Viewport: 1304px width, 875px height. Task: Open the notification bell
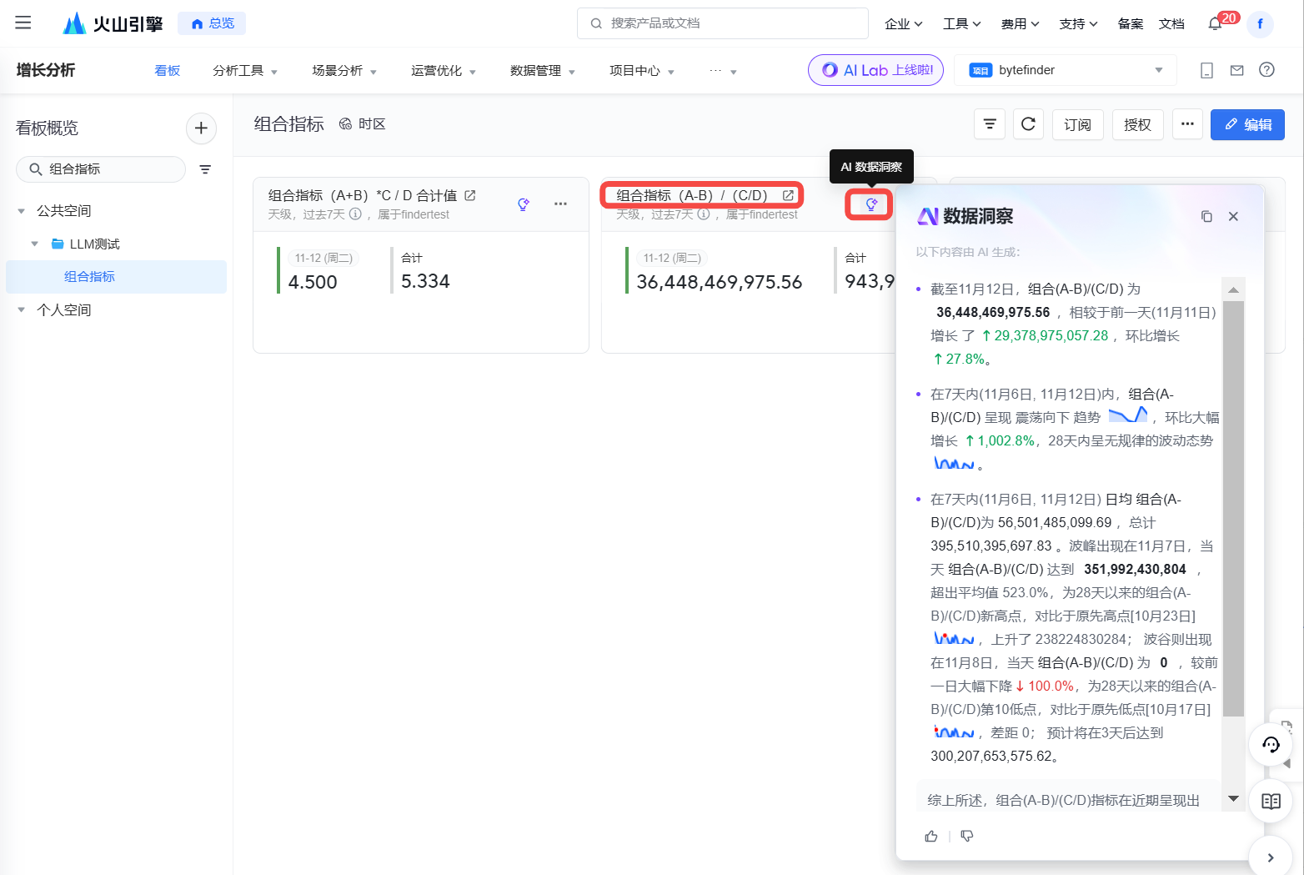pyautogui.click(x=1215, y=23)
